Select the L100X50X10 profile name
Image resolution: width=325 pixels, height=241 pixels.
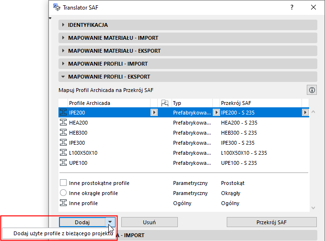click(83, 153)
